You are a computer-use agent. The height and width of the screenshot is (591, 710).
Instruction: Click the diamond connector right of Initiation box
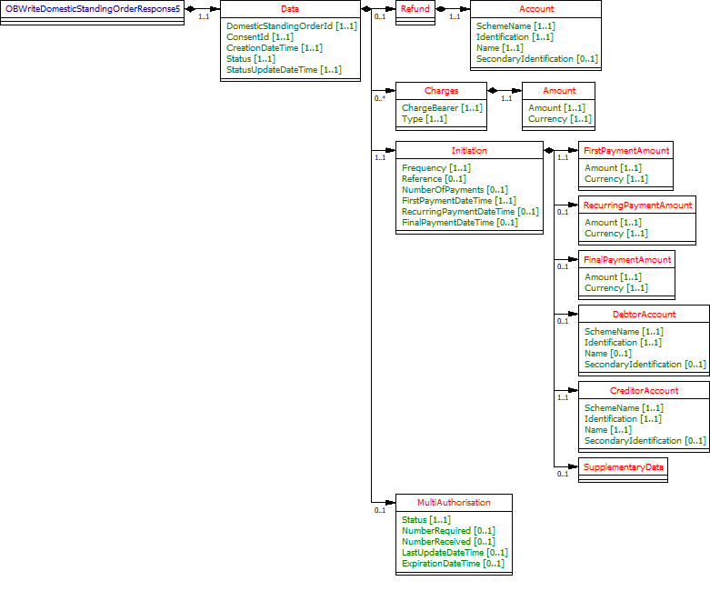point(549,150)
